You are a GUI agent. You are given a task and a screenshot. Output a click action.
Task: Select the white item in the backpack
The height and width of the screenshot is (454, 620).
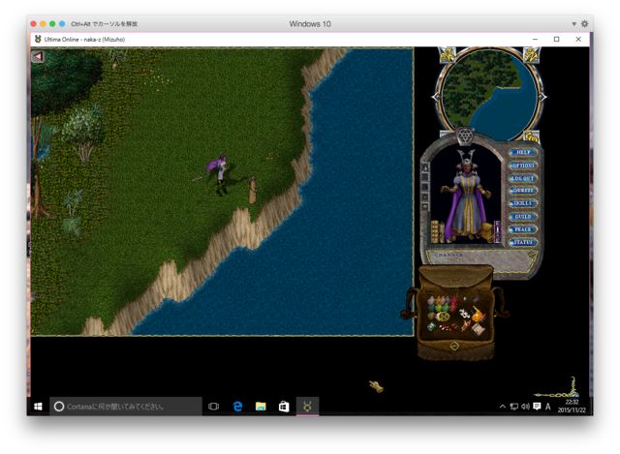coord(464,314)
